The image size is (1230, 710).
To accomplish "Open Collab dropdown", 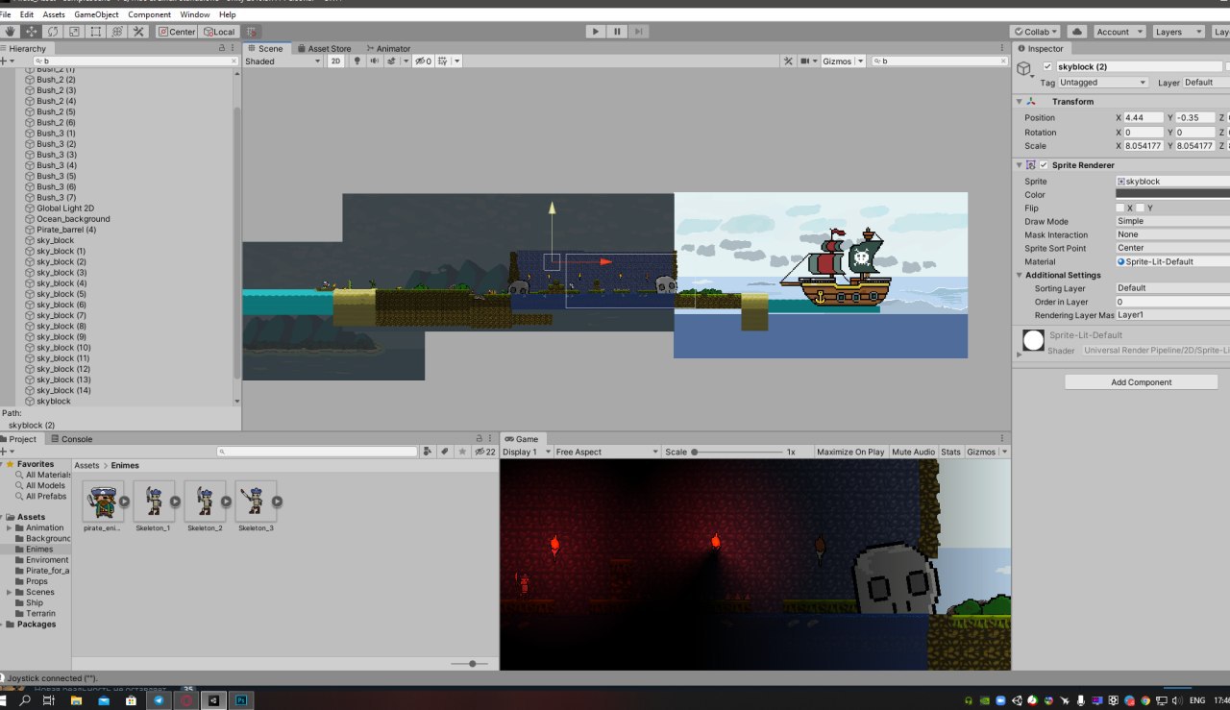I will click(x=1036, y=32).
